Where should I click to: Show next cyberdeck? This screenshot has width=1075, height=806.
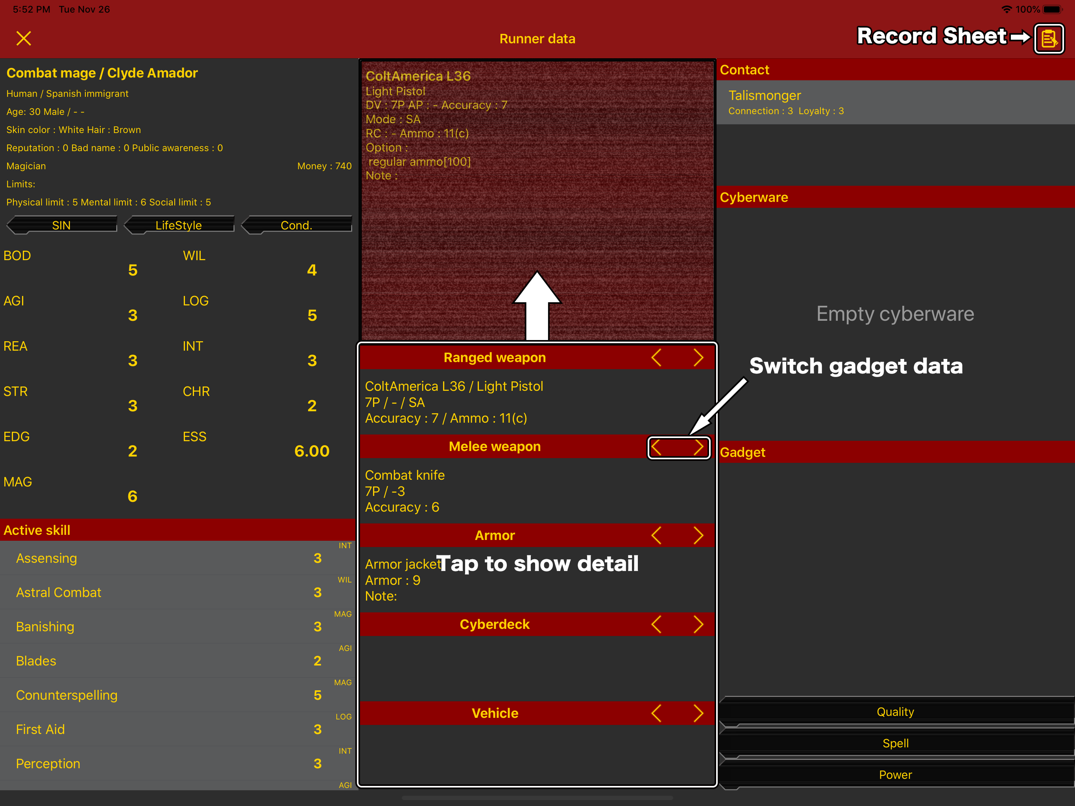tap(698, 625)
